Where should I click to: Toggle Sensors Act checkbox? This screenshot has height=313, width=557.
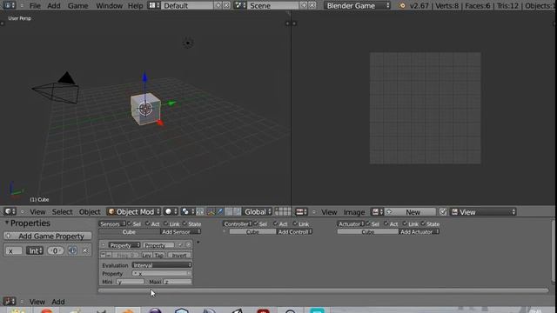click(147, 223)
